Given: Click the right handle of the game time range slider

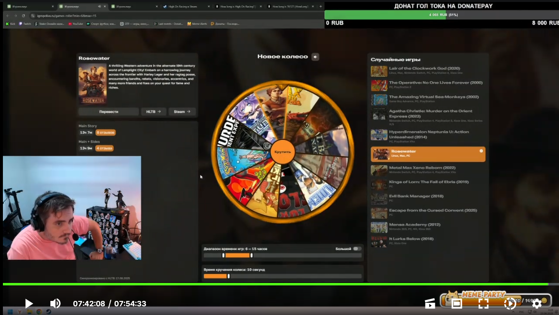Looking at the screenshot, I should coord(251,255).
